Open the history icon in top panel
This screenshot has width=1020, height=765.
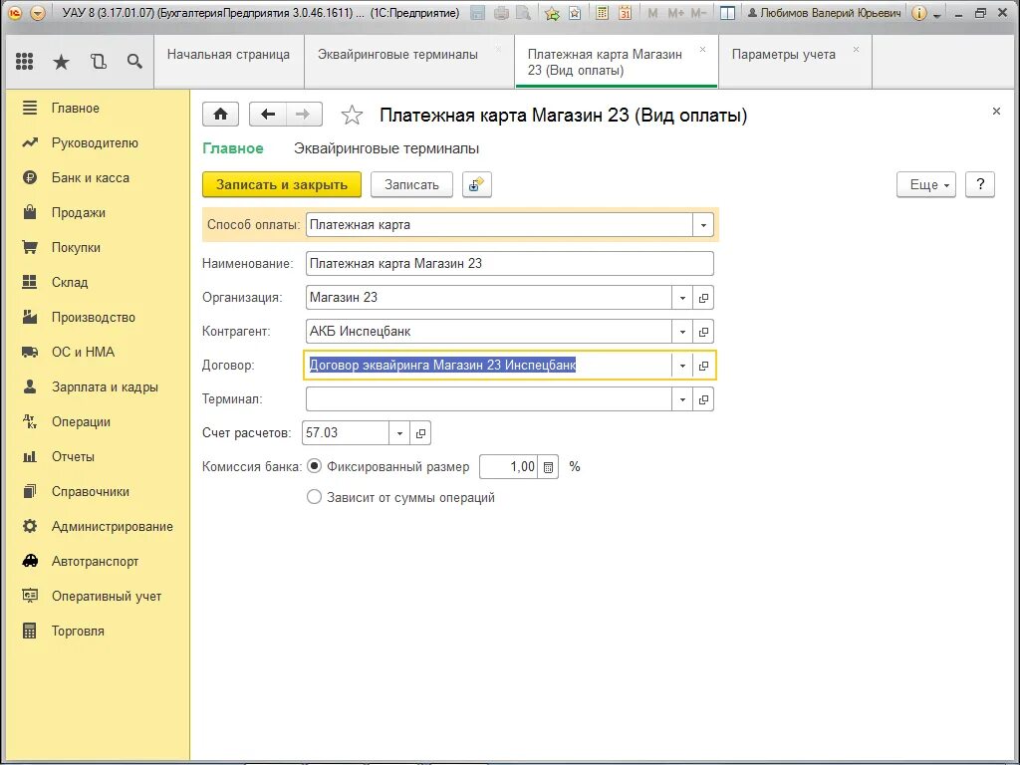coord(99,62)
